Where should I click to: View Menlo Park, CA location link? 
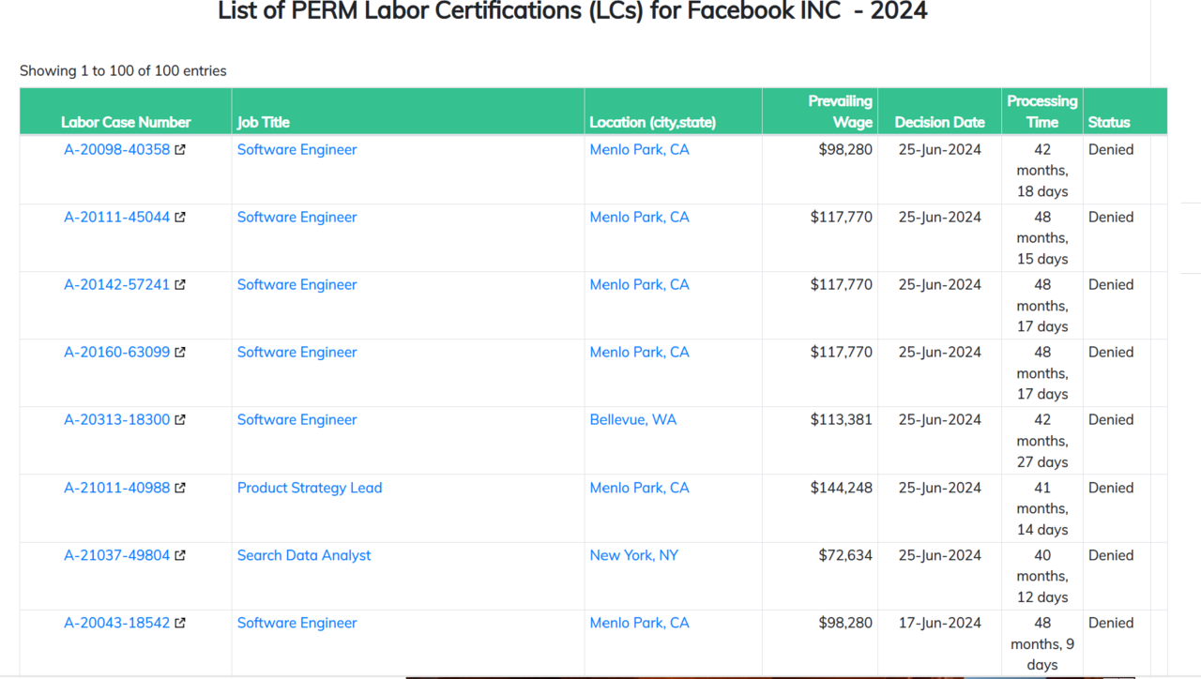(639, 149)
